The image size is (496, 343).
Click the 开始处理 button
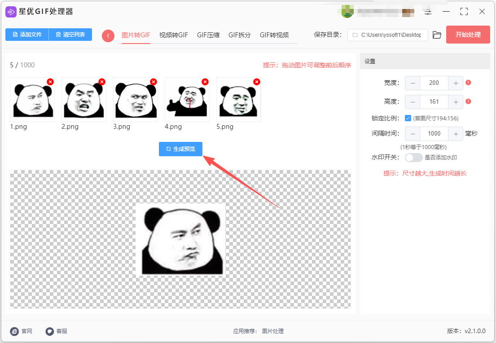click(468, 35)
